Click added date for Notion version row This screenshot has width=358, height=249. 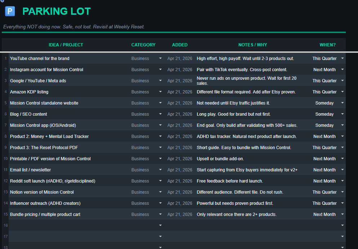coord(180,192)
